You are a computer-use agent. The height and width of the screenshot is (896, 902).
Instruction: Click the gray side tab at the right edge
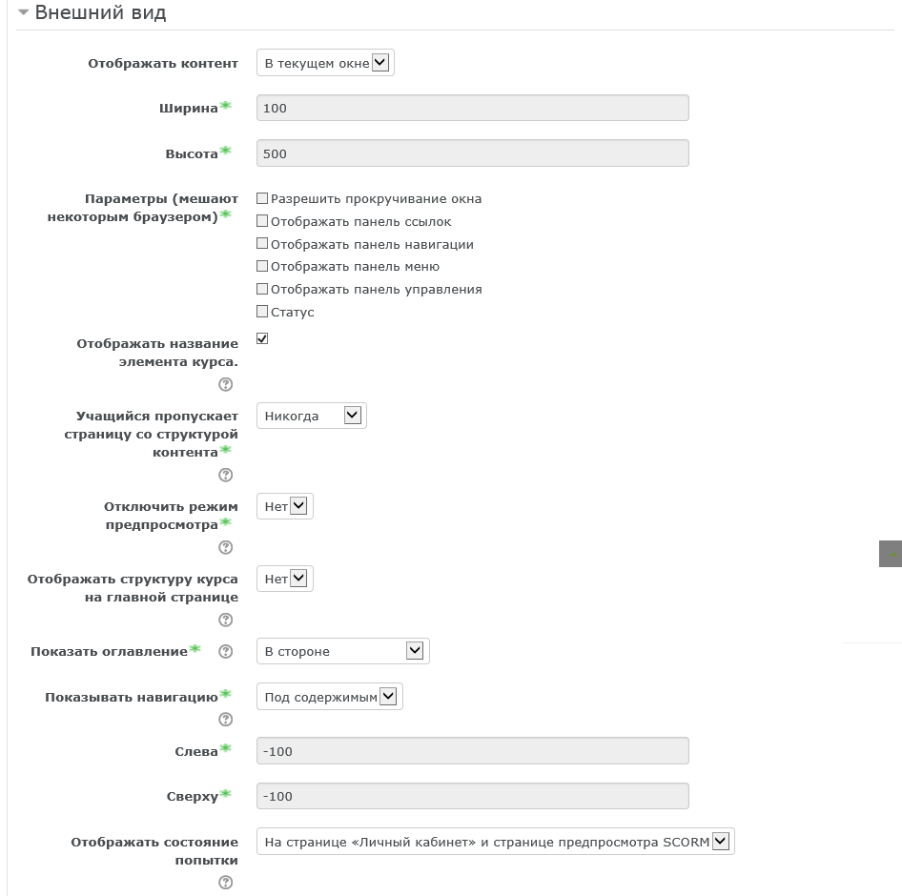pos(891,554)
